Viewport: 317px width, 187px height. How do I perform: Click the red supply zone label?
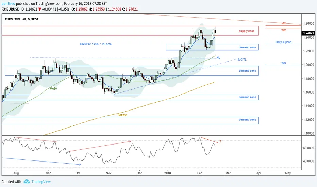[x=247, y=31]
